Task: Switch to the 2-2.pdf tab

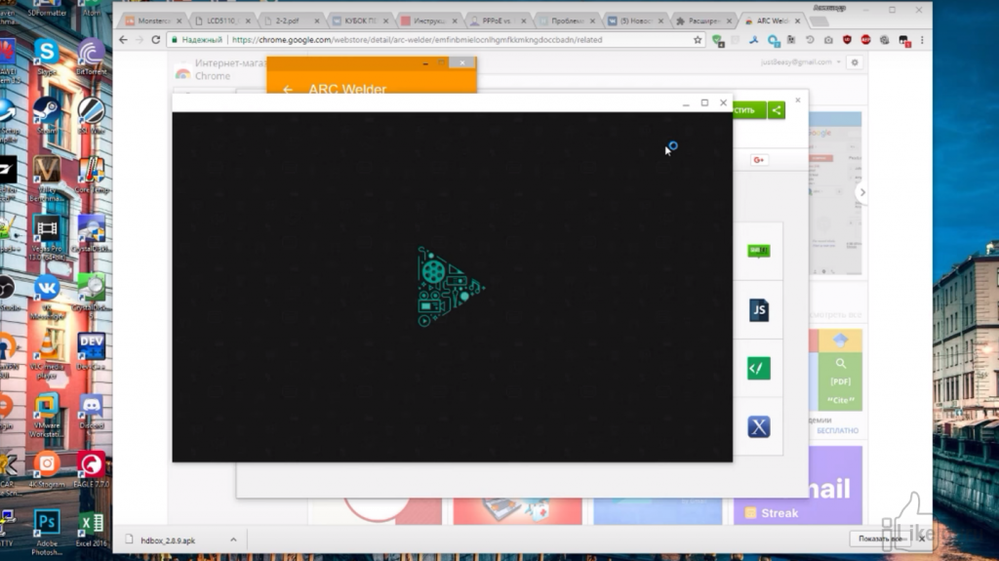Action: (290, 20)
